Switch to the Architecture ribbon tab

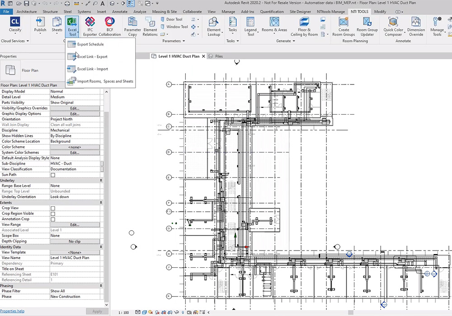point(27,12)
